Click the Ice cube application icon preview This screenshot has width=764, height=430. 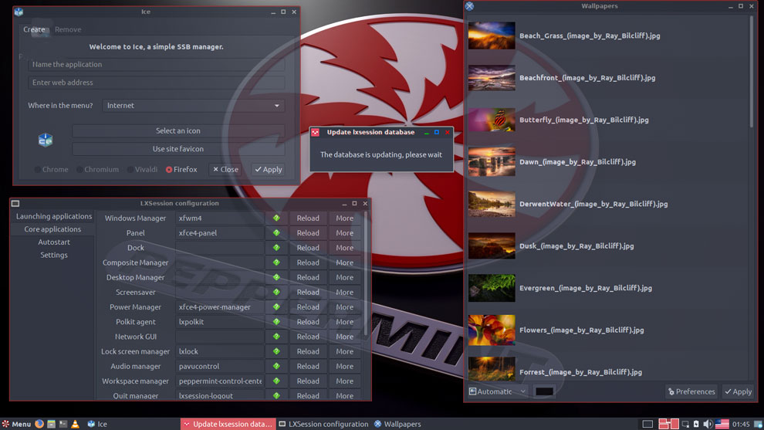(46, 140)
